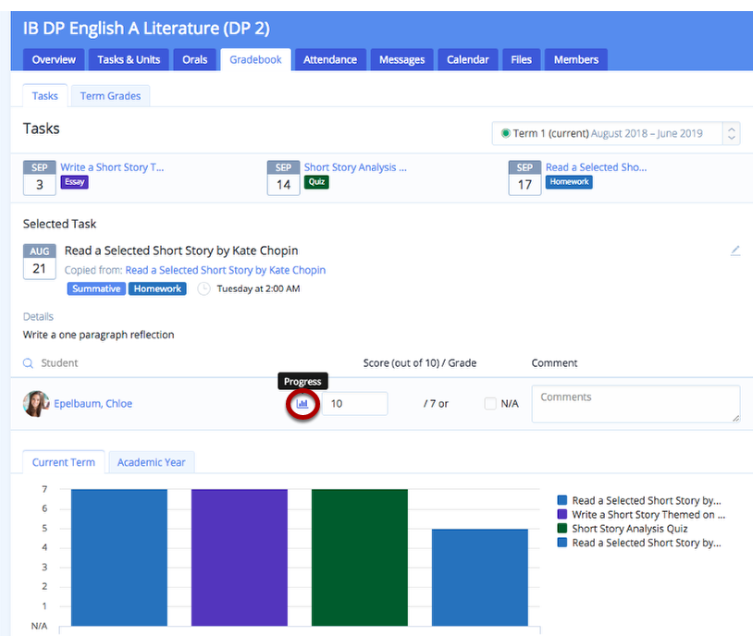Click the clock icon beside Tuesday at 2:00 AM
This screenshot has height=636, width=753.
(203, 288)
